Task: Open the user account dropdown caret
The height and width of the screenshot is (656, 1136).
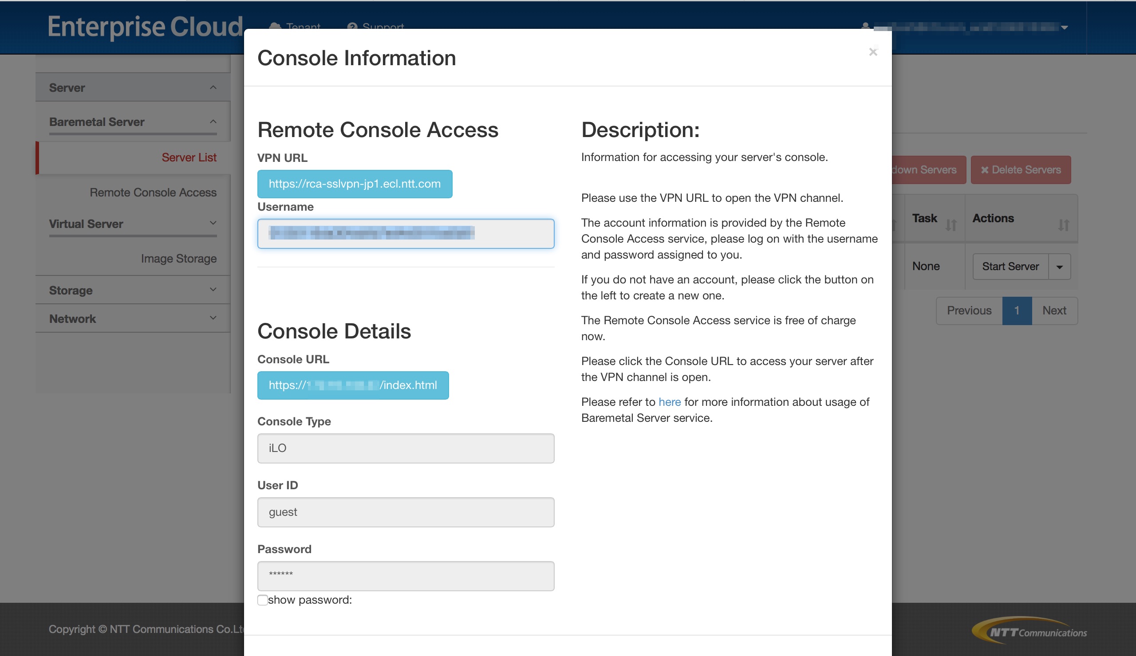Action: (x=1065, y=27)
